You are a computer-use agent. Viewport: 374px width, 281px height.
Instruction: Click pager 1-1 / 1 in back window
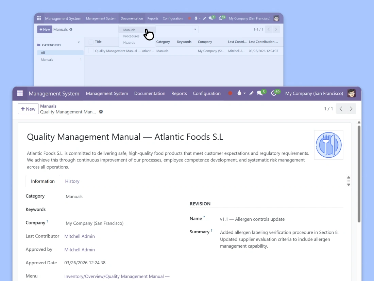pyautogui.click(x=258, y=29)
